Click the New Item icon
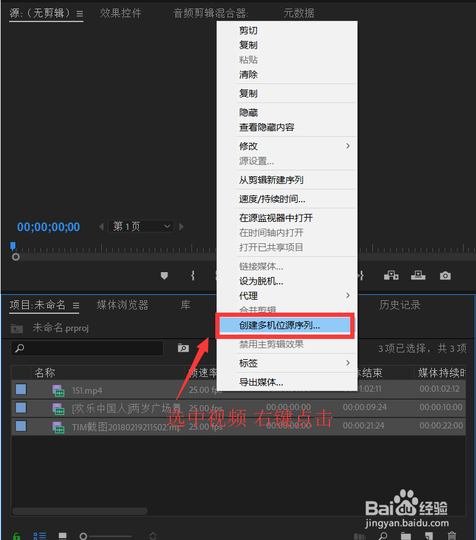 pyautogui.click(x=429, y=536)
